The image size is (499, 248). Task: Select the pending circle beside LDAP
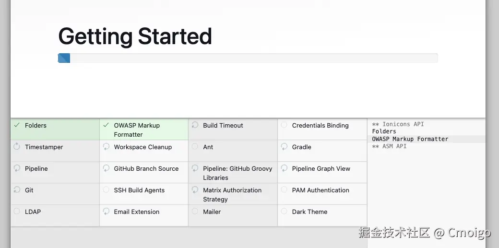pyautogui.click(x=17, y=211)
